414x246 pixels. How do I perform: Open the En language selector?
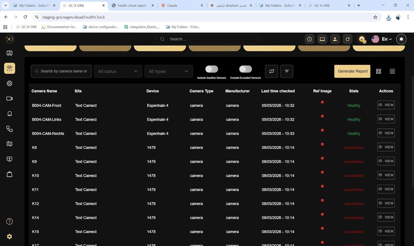(382, 39)
